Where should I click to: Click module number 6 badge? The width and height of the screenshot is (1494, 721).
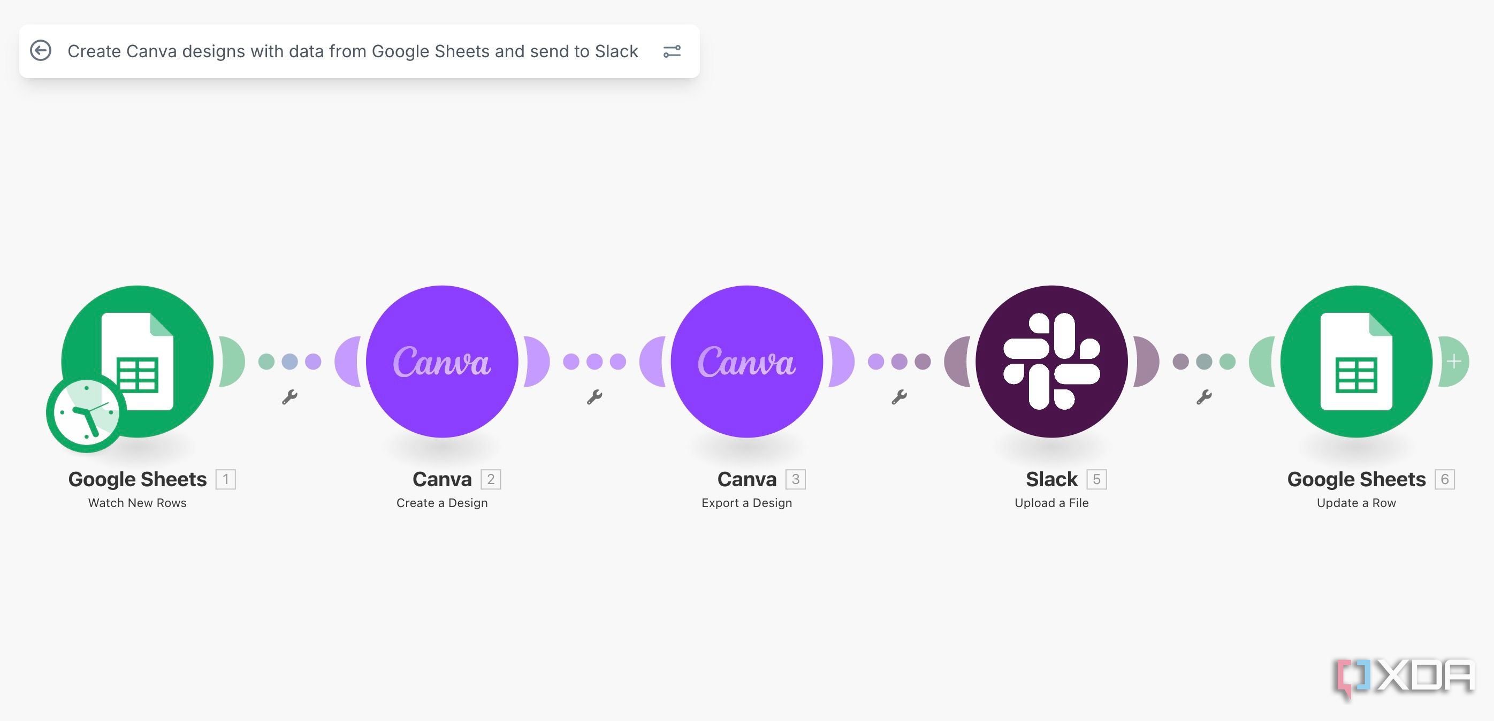click(x=1444, y=479)
